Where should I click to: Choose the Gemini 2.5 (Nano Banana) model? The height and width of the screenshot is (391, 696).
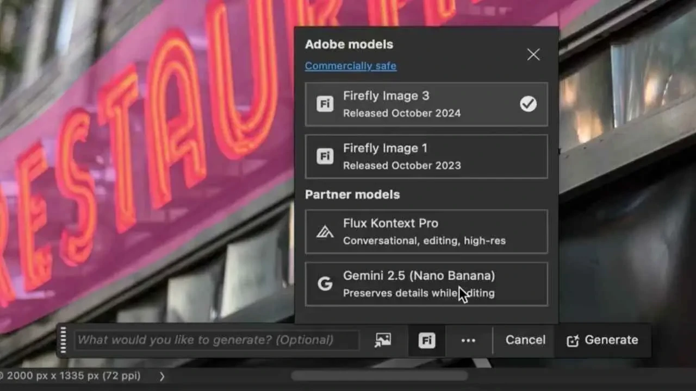426,284
